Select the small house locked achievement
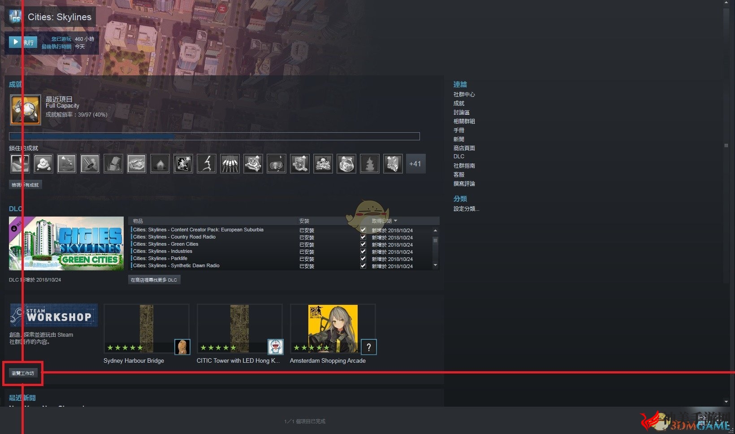This screenshot has height=434, width=735. click(160, 164)
